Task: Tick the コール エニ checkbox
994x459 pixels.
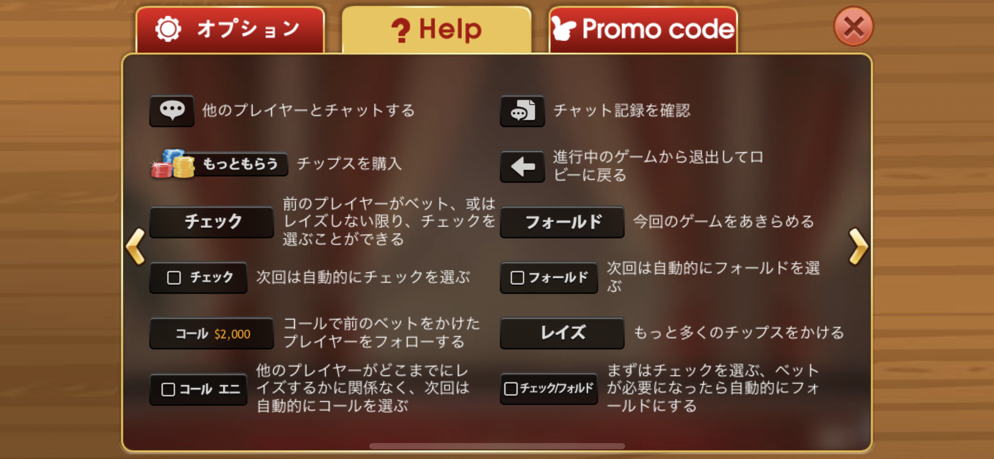Action: pyautogui.click(x=168, y=389)
